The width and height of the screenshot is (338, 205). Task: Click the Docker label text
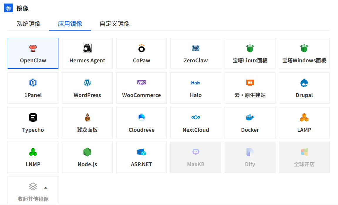click(x=250, y=130)
